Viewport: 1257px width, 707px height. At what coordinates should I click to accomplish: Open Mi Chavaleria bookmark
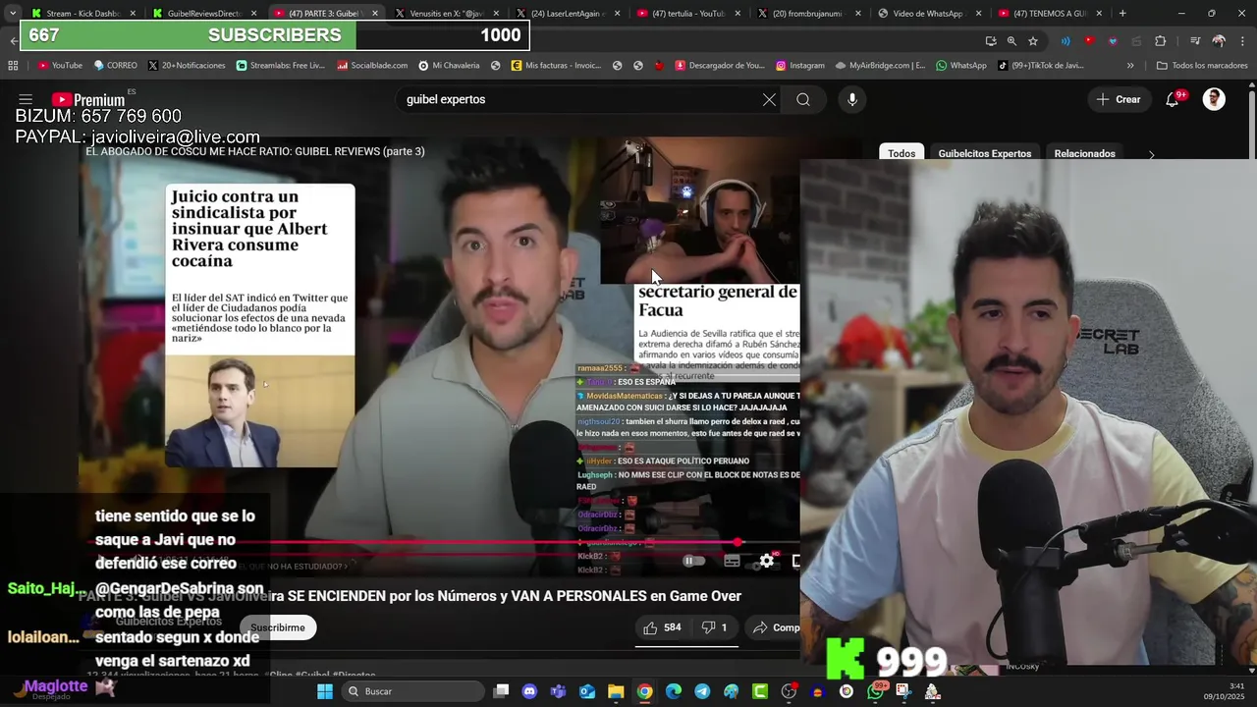449,66
